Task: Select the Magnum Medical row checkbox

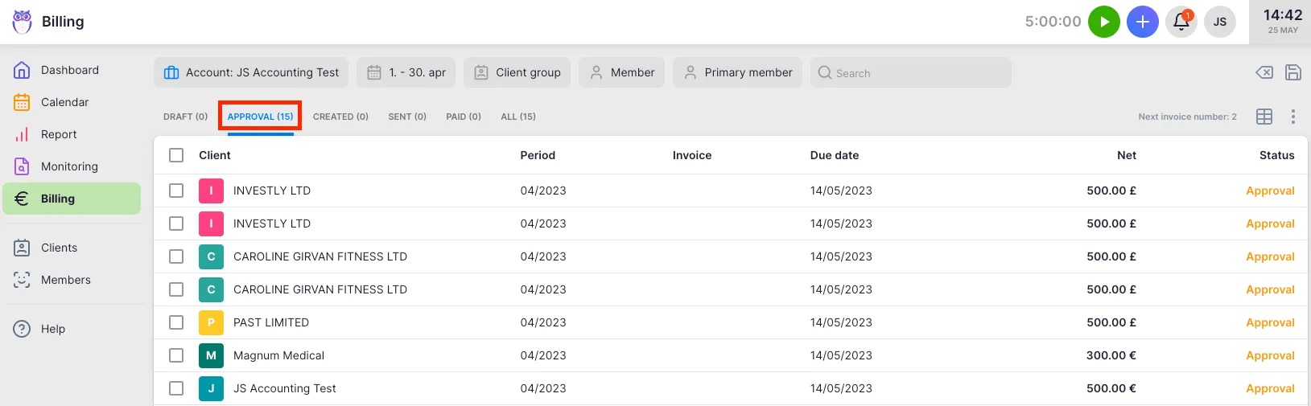Action: (x=176, y=355)
